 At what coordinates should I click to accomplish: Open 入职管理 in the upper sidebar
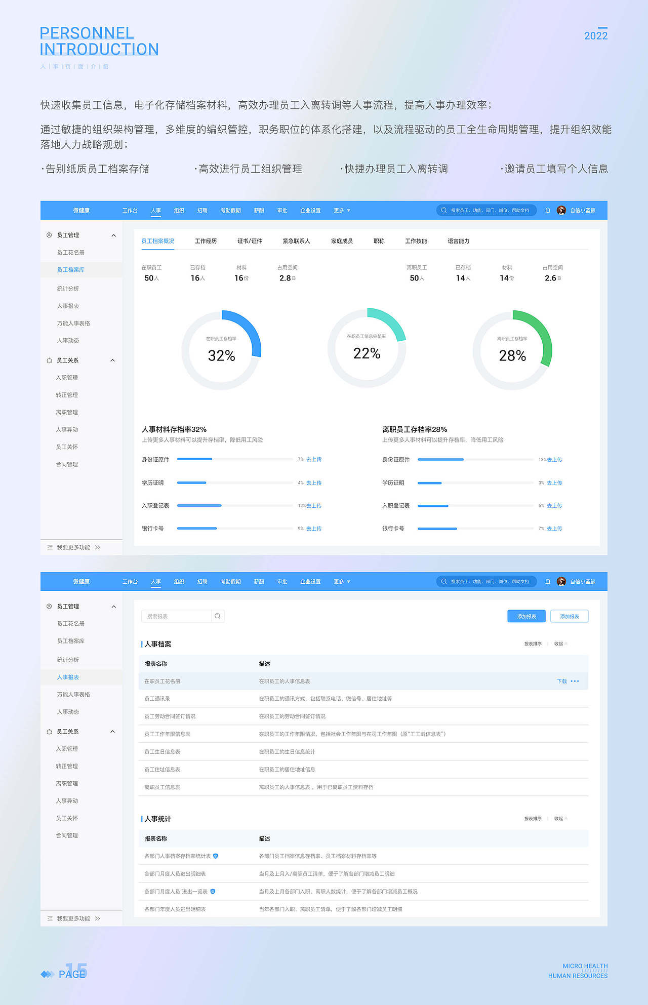[67, 378]
